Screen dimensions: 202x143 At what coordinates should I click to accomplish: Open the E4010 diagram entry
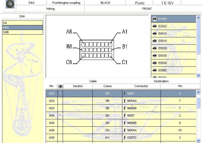[174, 34]
